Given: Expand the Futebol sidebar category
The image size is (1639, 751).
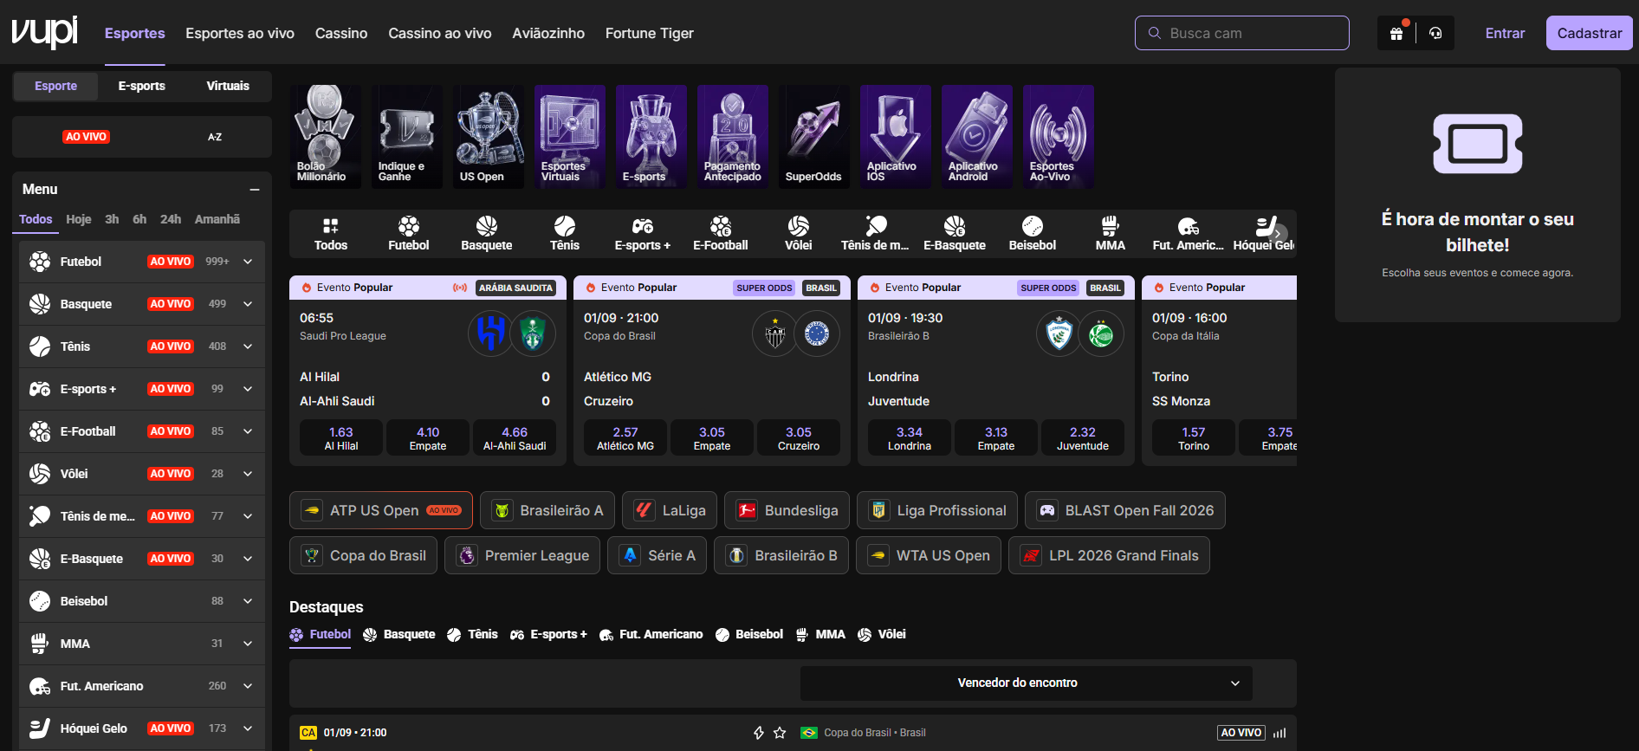Looking at the screenshot, I should 248,262.
